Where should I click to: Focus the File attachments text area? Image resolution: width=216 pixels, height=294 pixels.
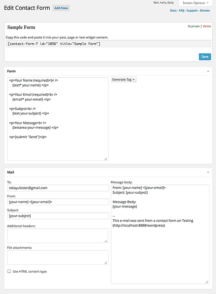(x=58, y=258)
